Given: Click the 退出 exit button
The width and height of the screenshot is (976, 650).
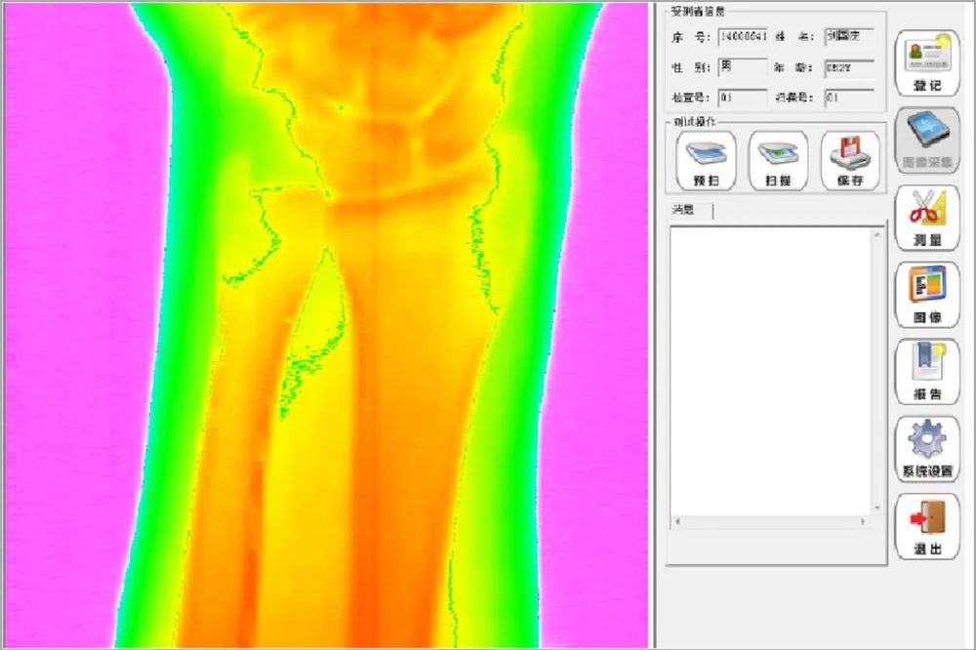Looking at the screenshot, I should [926, 527].
